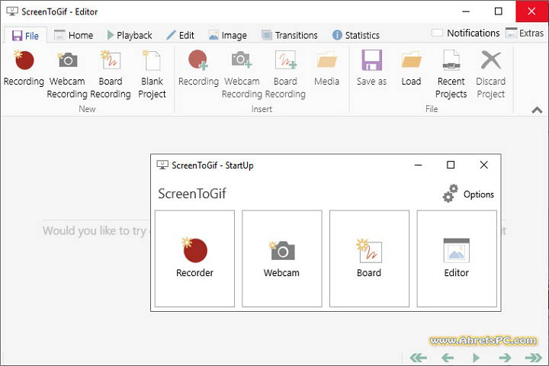The image size is (549, 366).
Task: Open the Statistics tab
Action: (x=356, y=35)
